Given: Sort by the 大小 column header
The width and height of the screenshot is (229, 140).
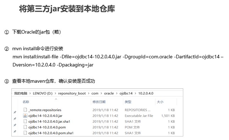Looking at the screenshot, I should (x=160, y=102).
